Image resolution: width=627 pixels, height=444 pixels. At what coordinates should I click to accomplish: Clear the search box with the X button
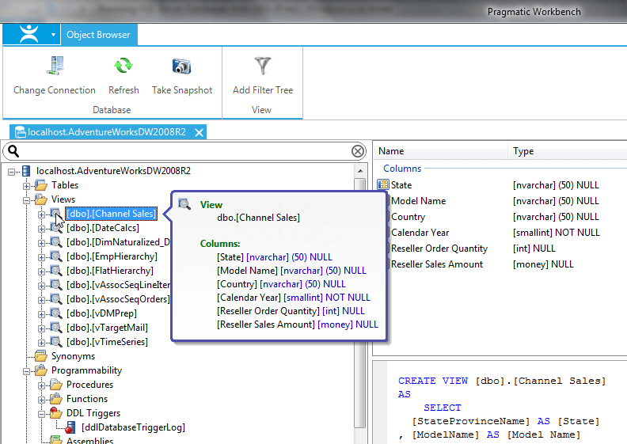click(x=358, y=151)
